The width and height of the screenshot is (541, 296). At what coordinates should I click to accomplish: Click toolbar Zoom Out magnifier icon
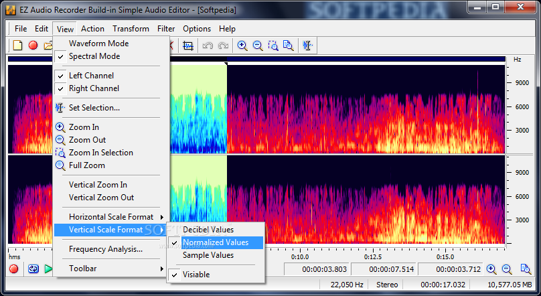258,46
